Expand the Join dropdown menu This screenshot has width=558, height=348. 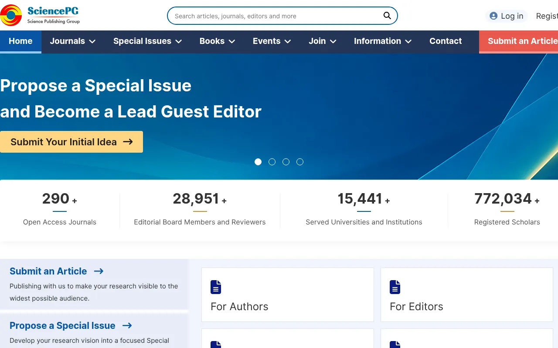coord(323,41)
